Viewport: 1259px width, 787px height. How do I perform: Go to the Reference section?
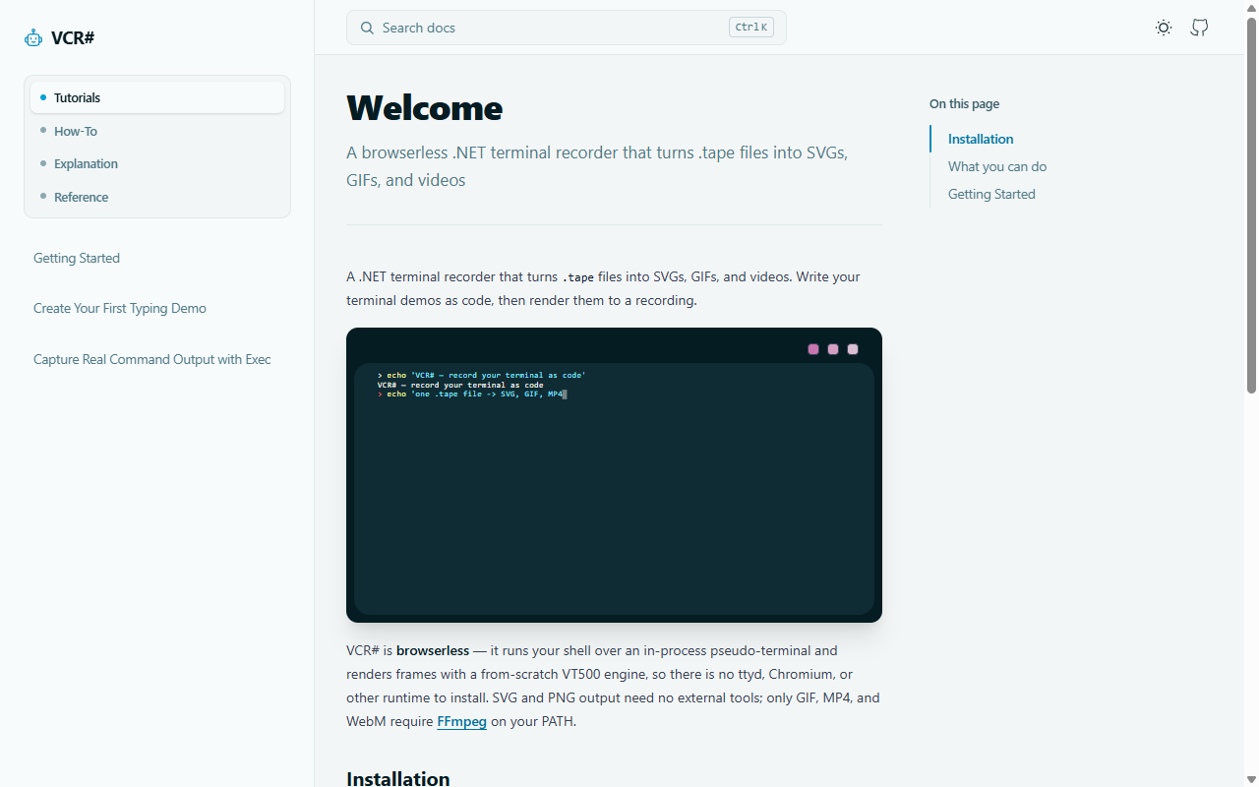pos(157,197)
